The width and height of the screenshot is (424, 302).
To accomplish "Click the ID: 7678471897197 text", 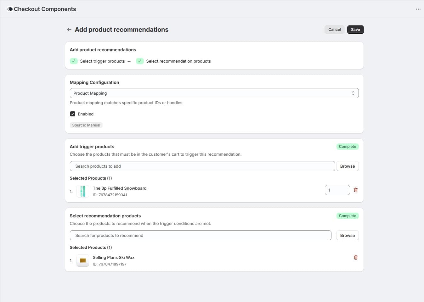I will pyautogui.click(x=110, y=264).
